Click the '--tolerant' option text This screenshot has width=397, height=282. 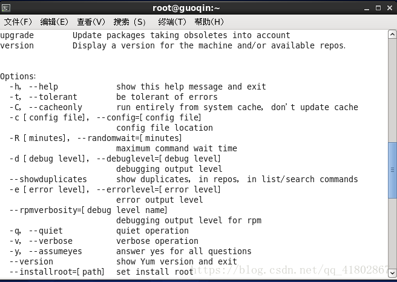(x=53, y=97)
